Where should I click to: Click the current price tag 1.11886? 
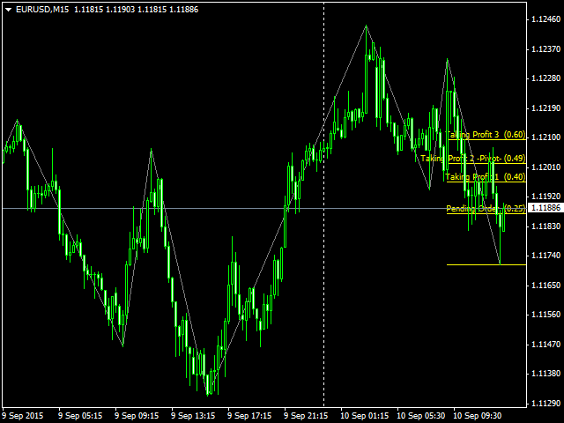(545, 208)
